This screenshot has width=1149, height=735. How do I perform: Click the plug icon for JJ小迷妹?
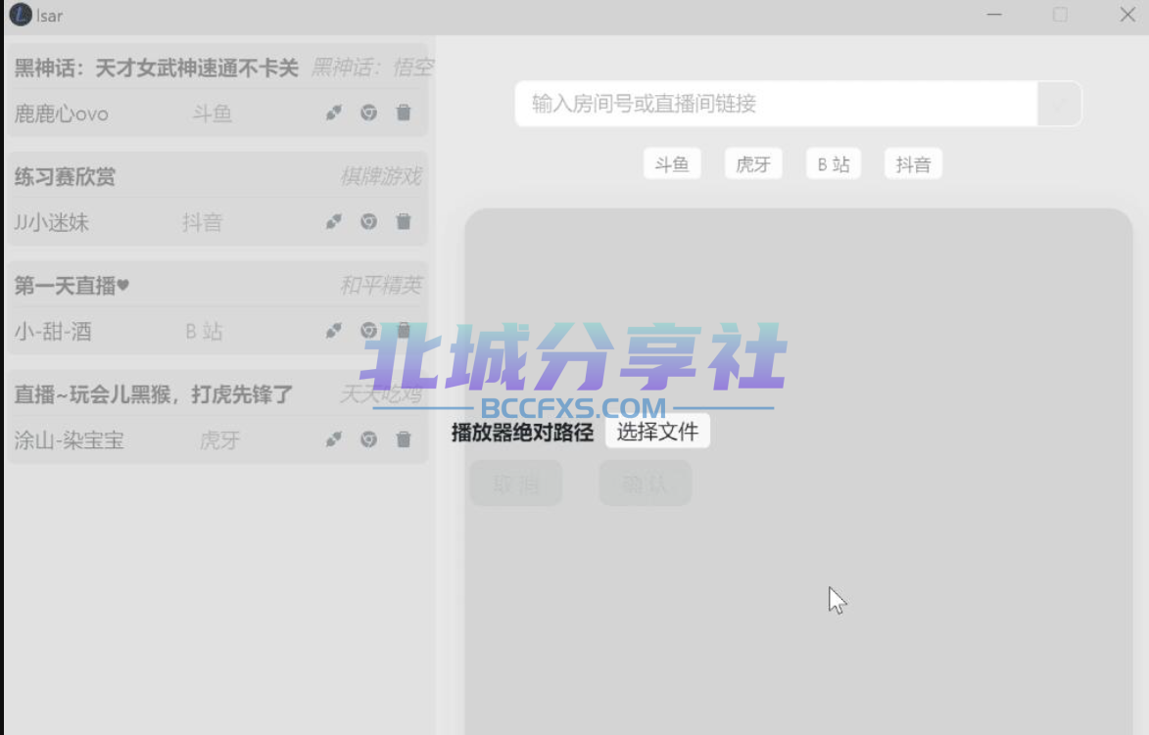coord(333,222)
